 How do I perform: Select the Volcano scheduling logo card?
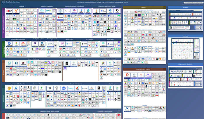[x=23, y=44]
